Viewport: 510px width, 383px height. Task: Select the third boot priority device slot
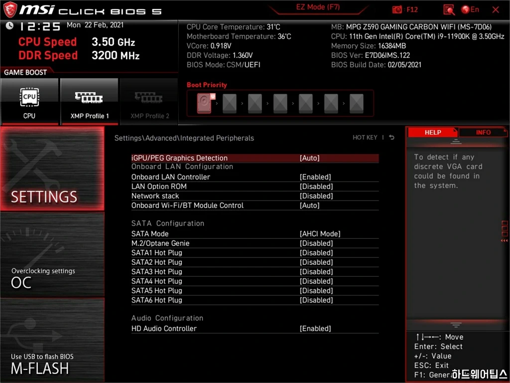(255, 104)
